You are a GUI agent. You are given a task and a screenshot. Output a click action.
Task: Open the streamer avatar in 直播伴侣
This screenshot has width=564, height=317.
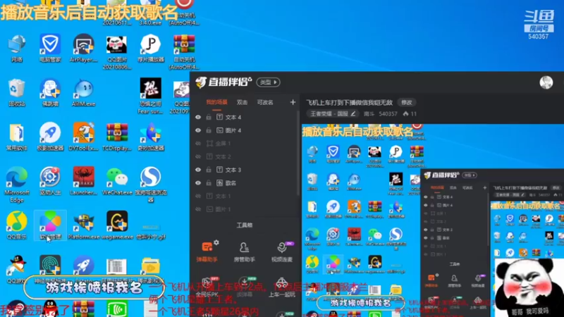546,82
